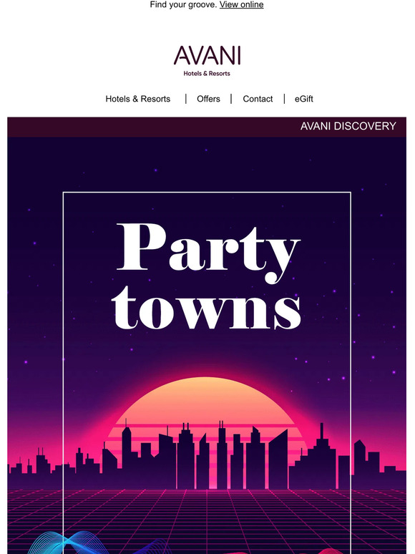Screen dimensions: 415x554
Task: Click the AVANI DISCOVERY banner text
Action: click(x=348, y=126)
